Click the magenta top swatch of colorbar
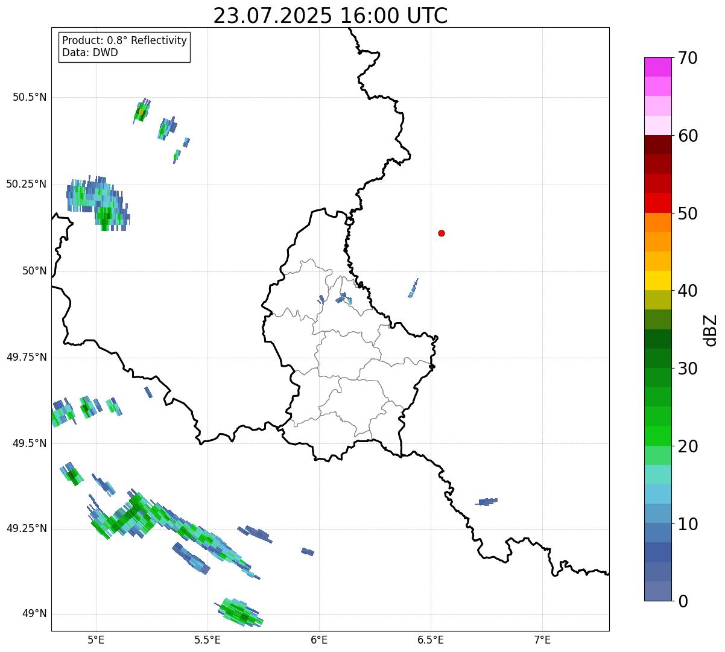The width and height of the screenshot is (725, 652). click(658, 67)
